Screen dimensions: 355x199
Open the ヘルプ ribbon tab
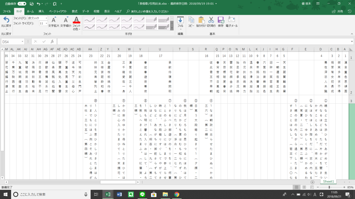118,11
